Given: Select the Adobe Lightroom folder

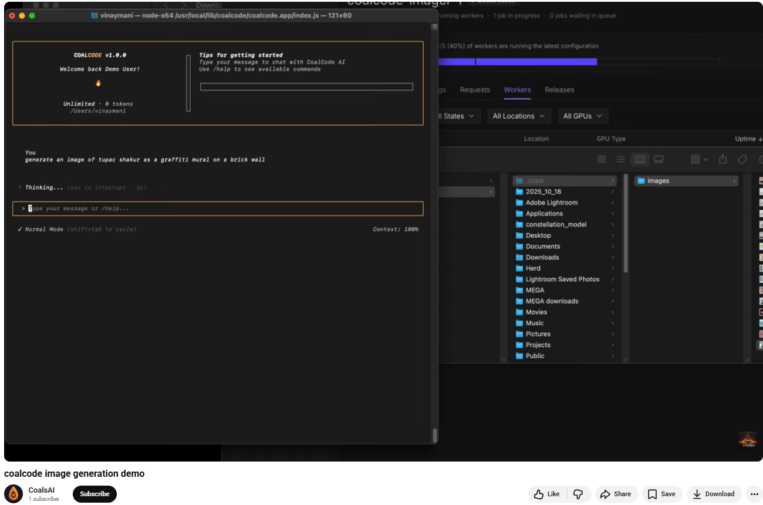Looking at the screenshot, I should coord(565,203).
